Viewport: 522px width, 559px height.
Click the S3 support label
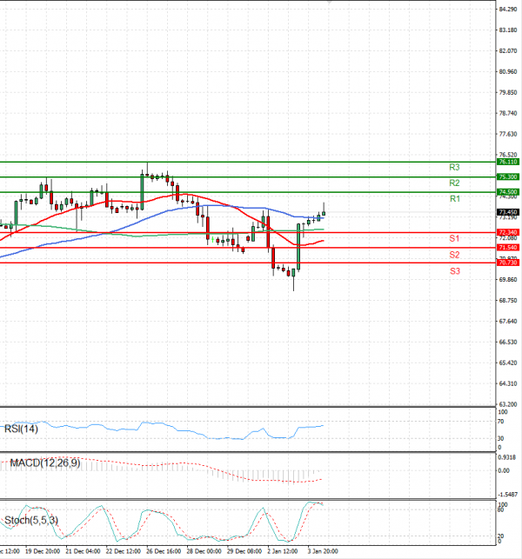(x=454, y=271)
